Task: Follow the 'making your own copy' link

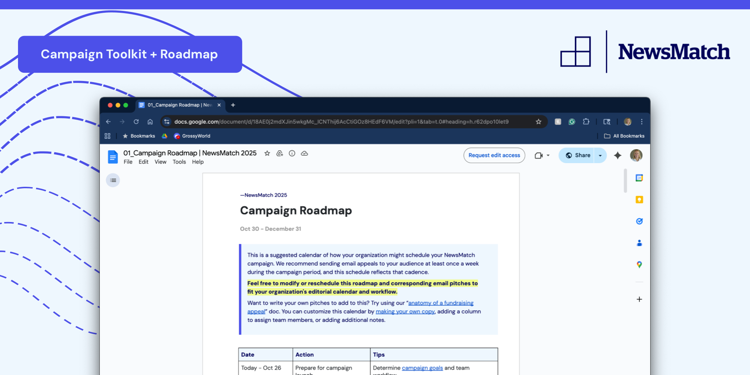Action: coord(405,312)
